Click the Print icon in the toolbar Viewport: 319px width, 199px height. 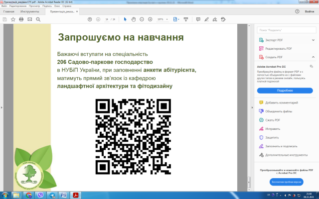[21, 19]
